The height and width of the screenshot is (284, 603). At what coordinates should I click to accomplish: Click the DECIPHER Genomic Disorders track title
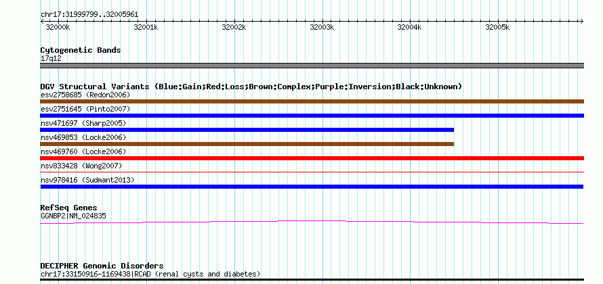coord(102,266)
